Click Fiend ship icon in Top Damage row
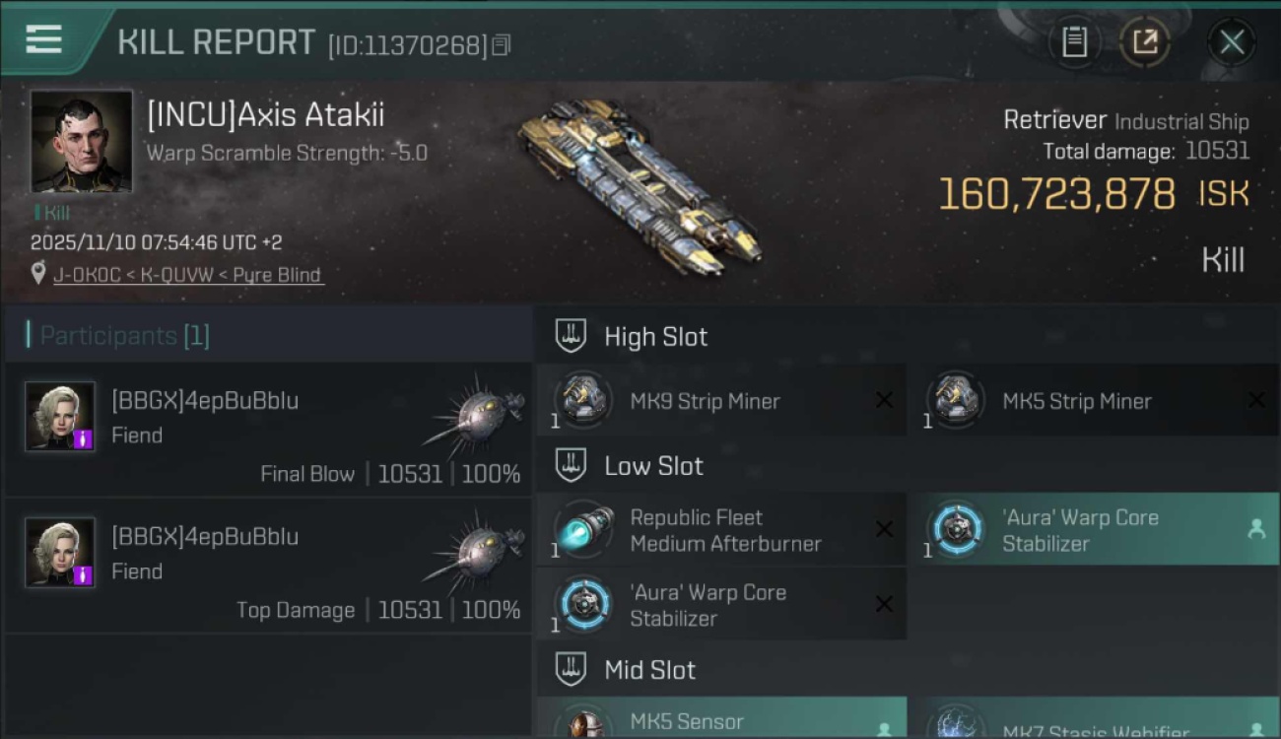 [x=474, y=551]
